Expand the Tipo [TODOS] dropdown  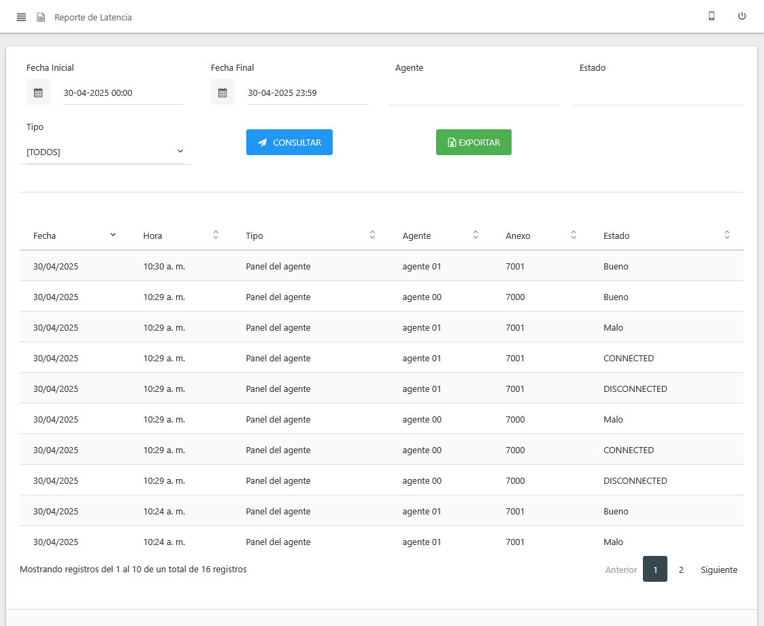pos(105,152)
